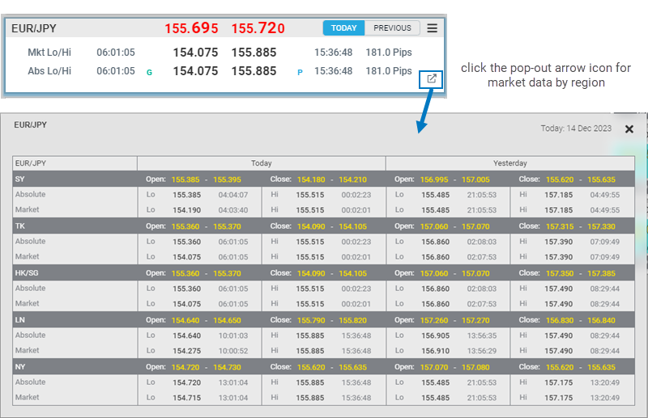Viewport: 648px width, 418px height.
Task: Click the red 155.720 ask price
Action: (258, 28)
